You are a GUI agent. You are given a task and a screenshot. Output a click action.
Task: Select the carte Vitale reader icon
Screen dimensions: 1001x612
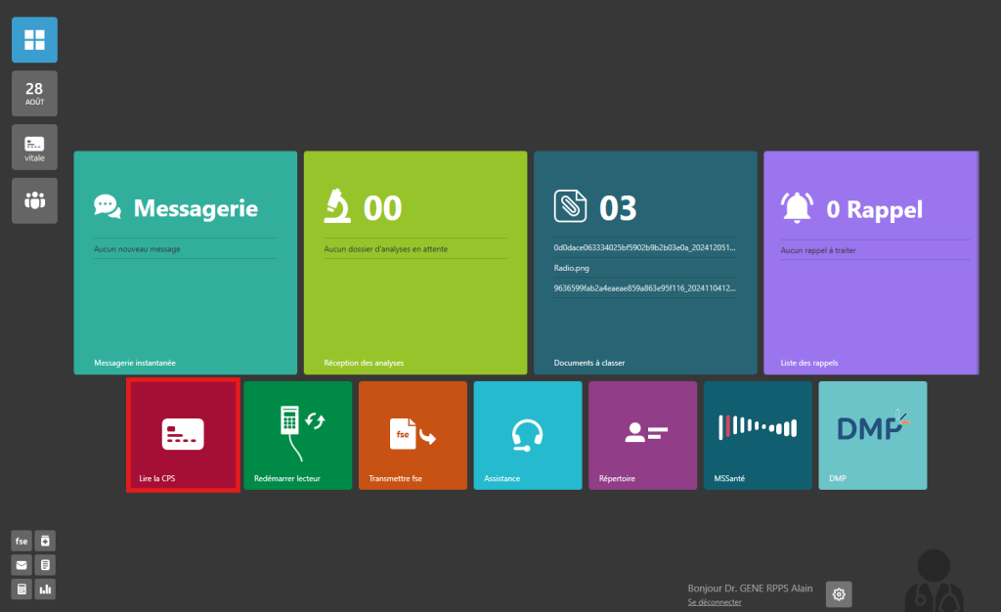coord(33,147)
